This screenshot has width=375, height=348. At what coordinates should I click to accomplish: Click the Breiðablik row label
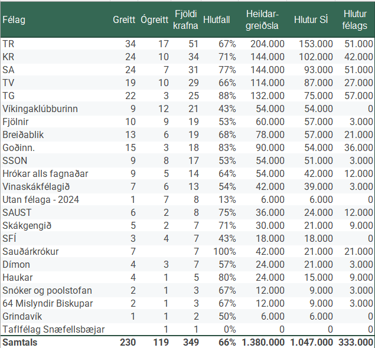coord(23,134)
